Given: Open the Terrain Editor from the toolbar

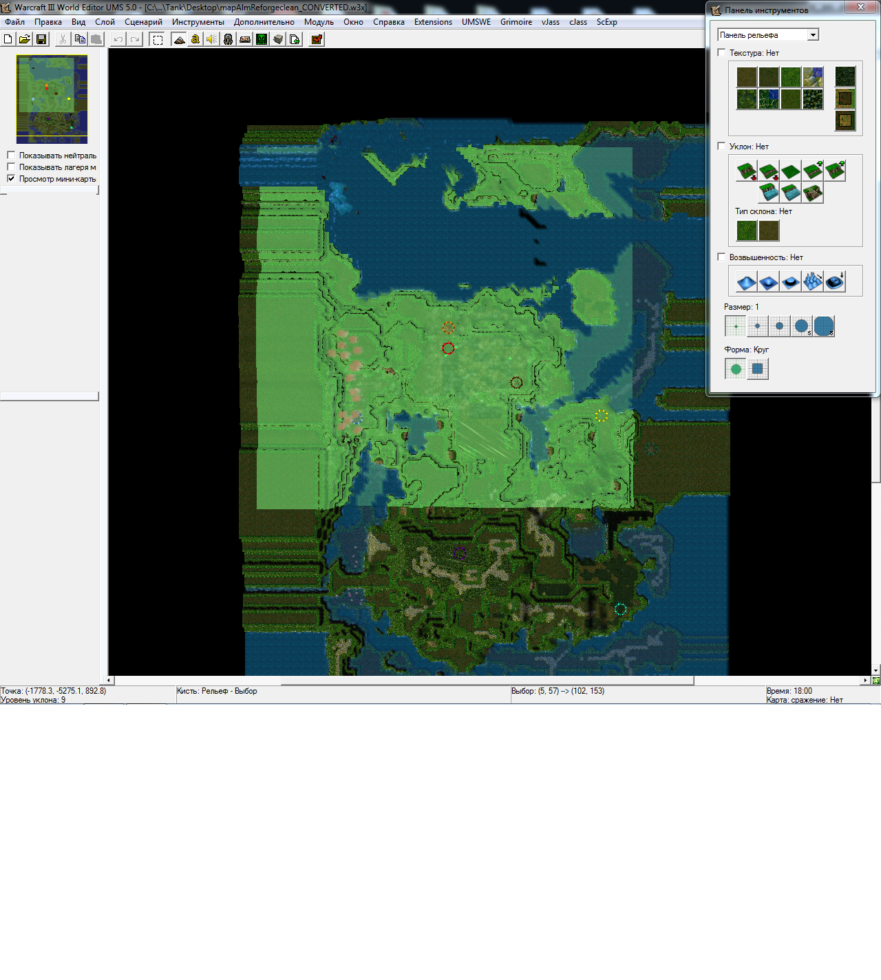Looking at the screenshot, I should click(x=179, y=39).
